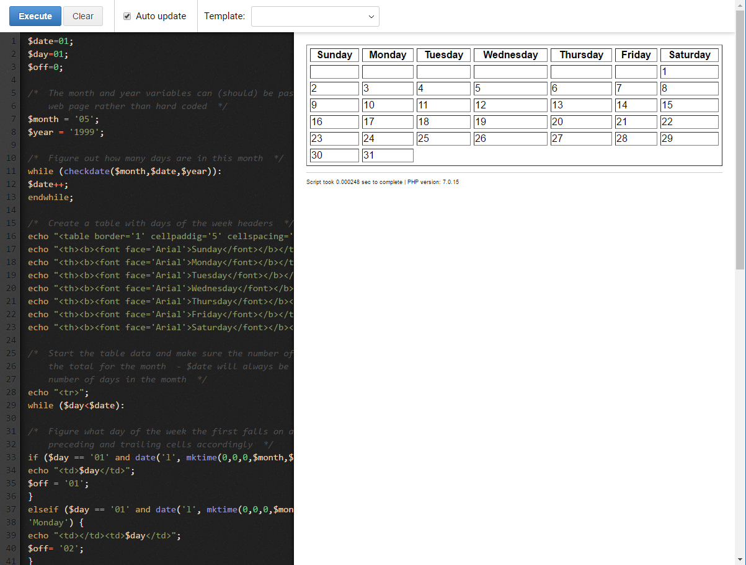
Task: Click the Saturday column header
Action: click(x=690, y=55)
